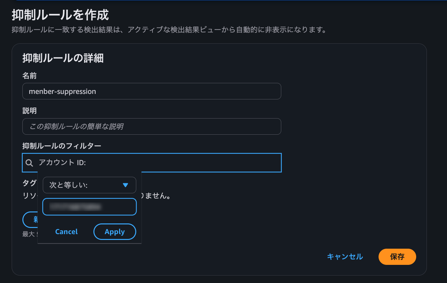
Task: Click the magnifier icon in the filter field
Action: click(29, 163)
